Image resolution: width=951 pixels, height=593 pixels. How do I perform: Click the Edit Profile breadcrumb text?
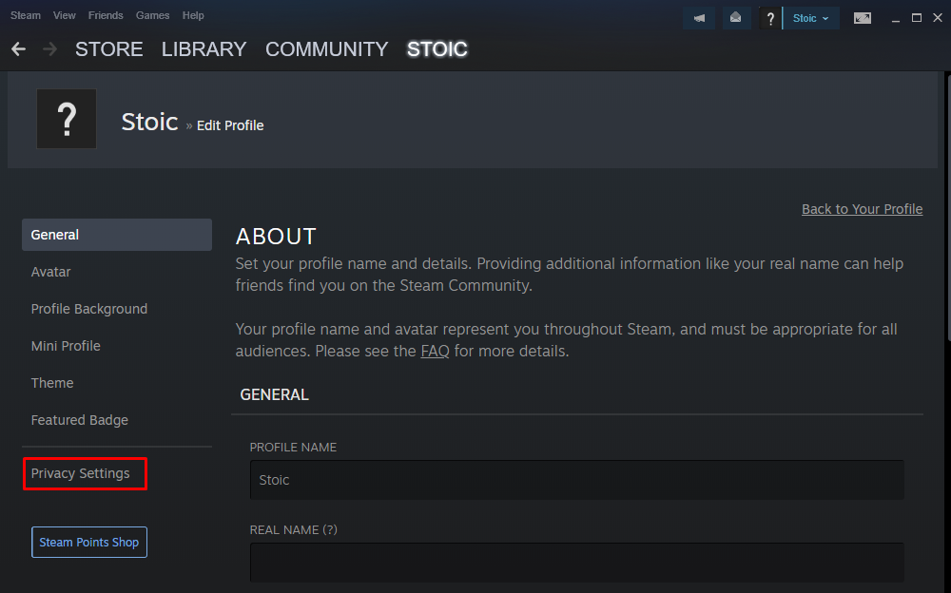coord(230,125)
